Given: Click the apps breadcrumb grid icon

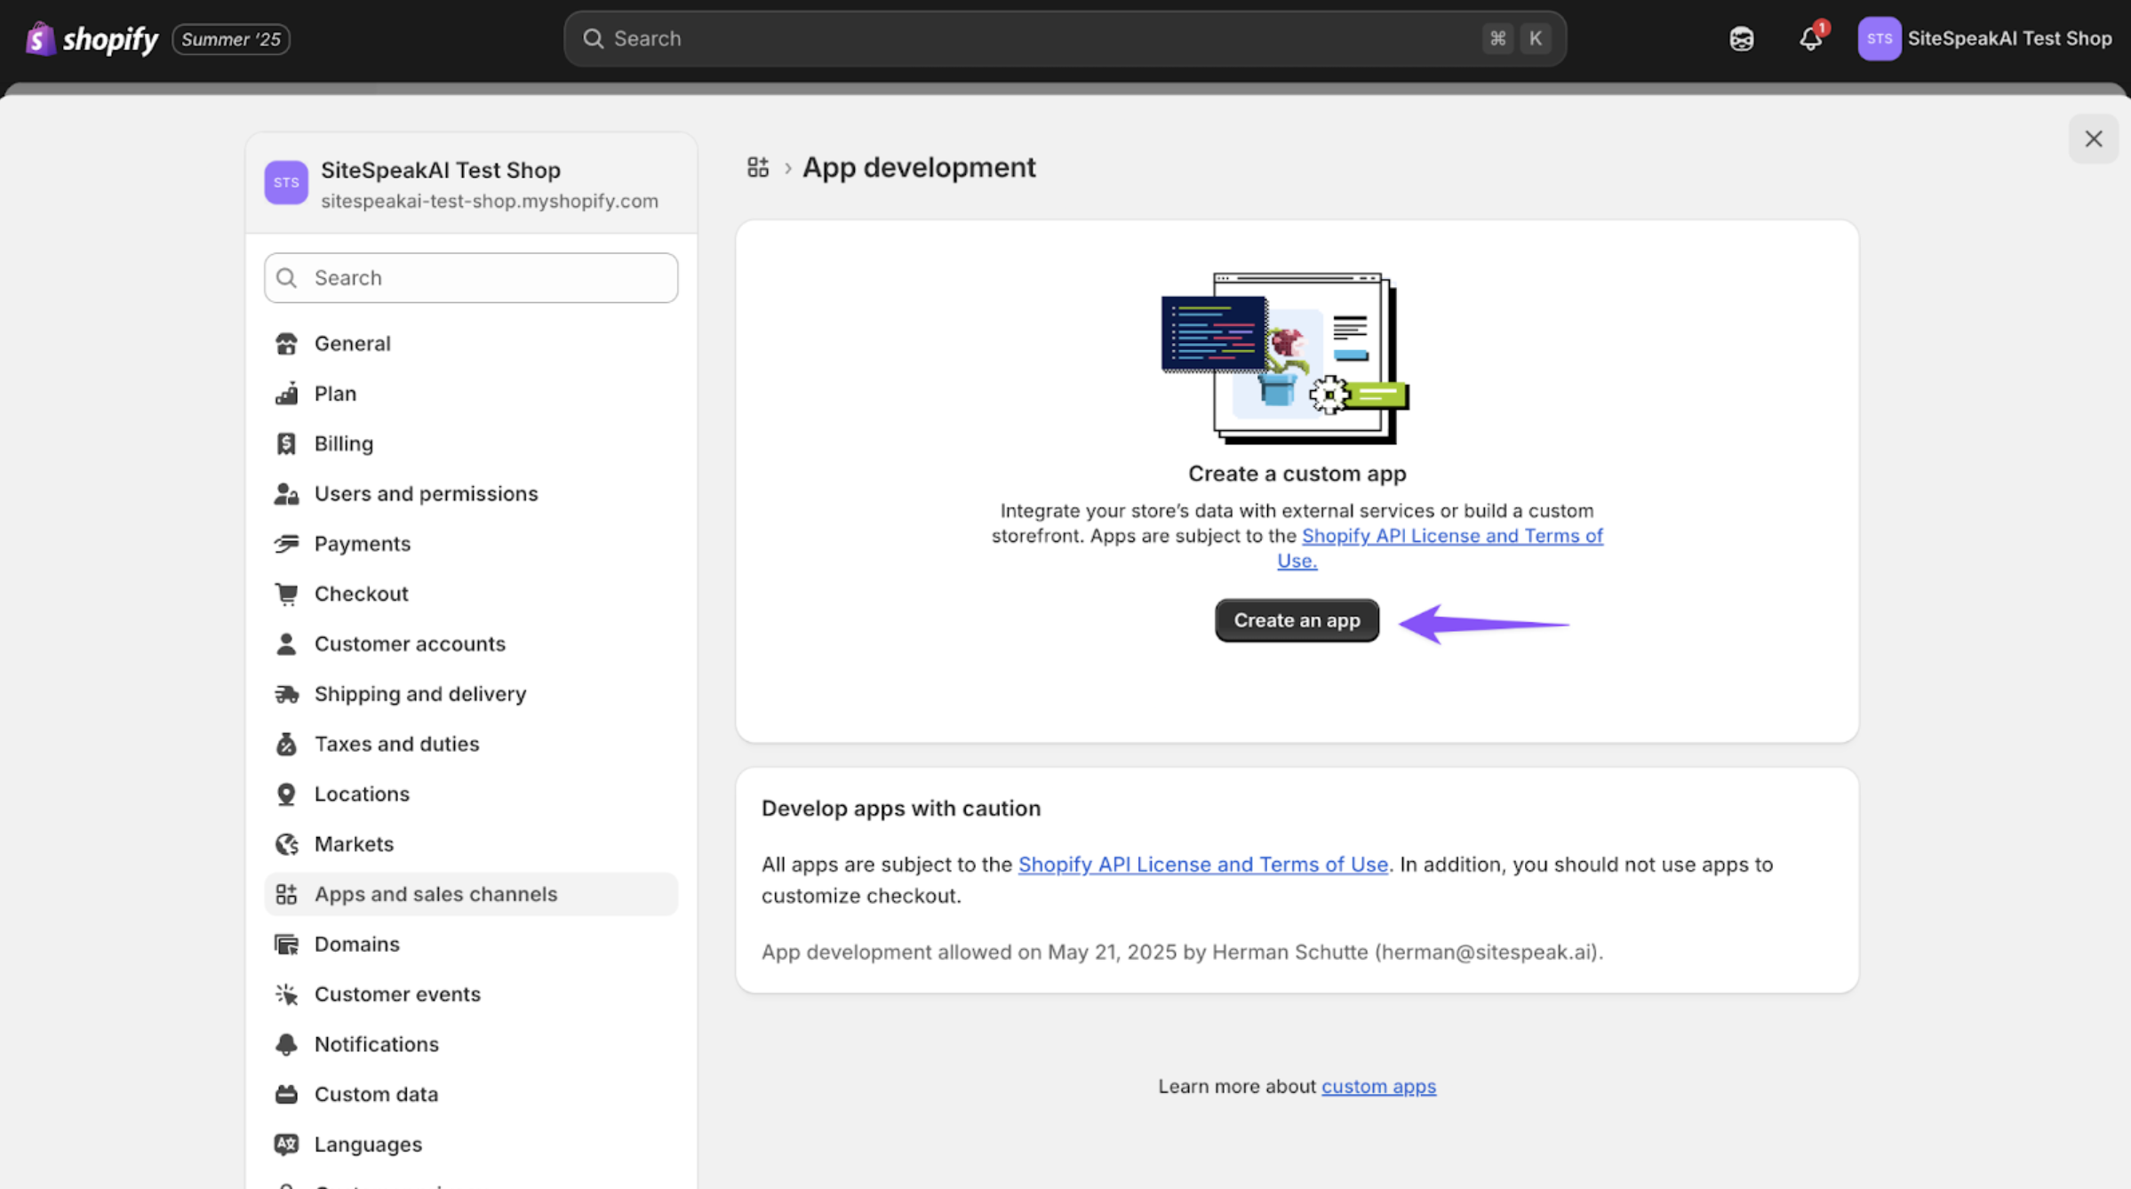Looking at the screenshot, I should click(x=757, y=167).
